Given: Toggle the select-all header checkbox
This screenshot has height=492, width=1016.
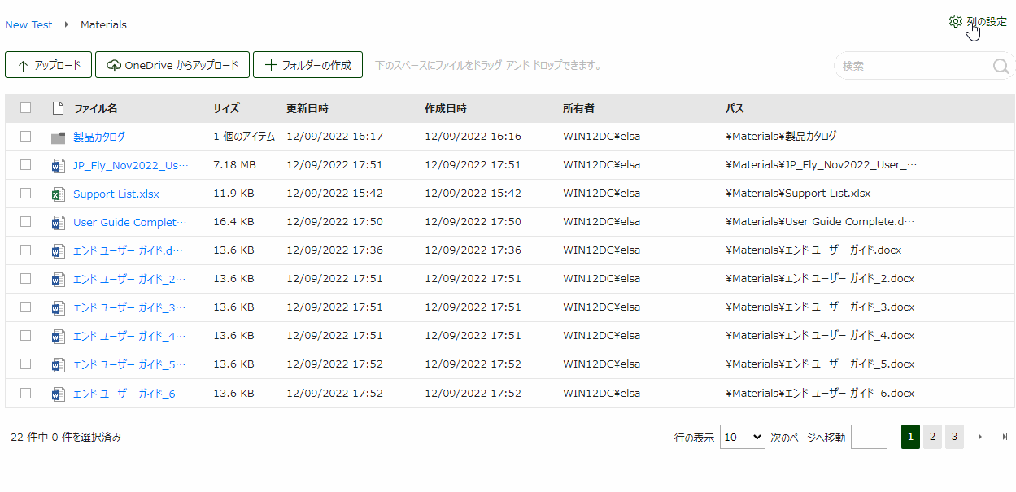Looking at the screenshot, I should 26,108.
